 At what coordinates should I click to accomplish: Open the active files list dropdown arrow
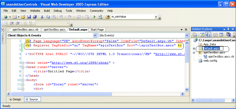click(x=182, y=30)
